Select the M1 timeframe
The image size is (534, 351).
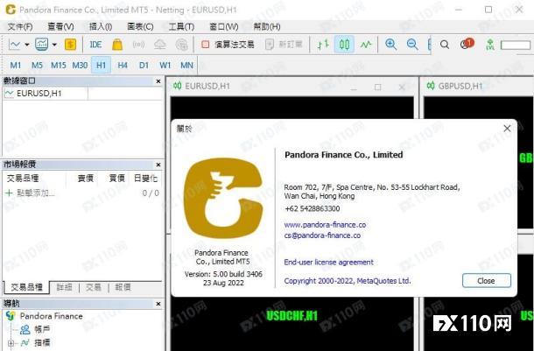tap(16, 65)
